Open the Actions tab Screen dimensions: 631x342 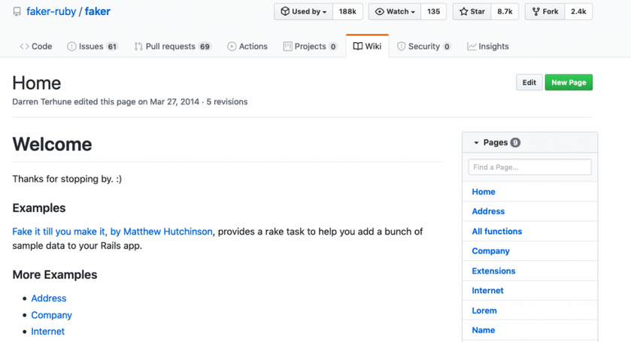point(247,47)
